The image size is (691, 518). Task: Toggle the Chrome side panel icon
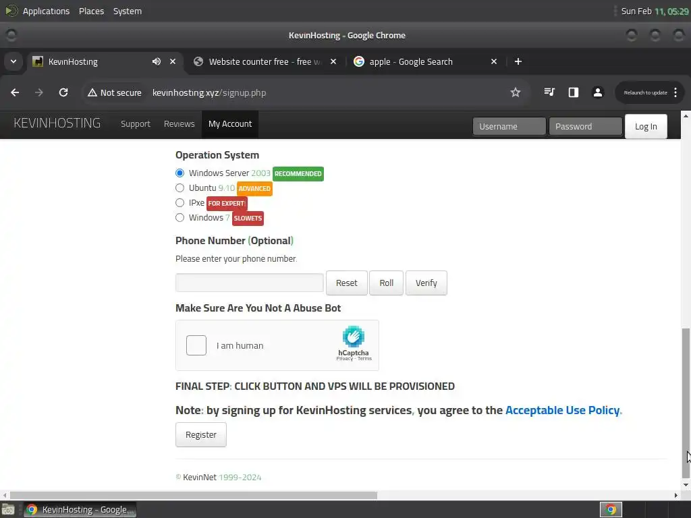[574, 92]
